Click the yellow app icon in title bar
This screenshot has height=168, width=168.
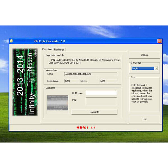[x=11, y=41]
